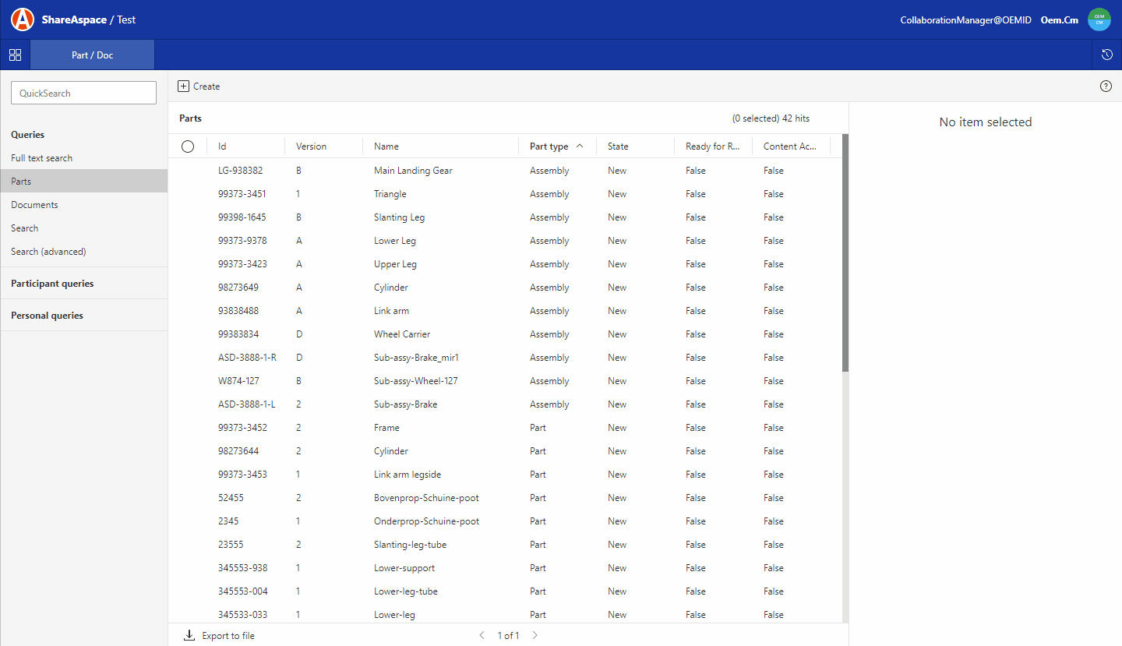Viewport: 1122px width, 646px height.
Task: Collapse the Queries section header
Action: pyautogui.click(x=28, y=135)
